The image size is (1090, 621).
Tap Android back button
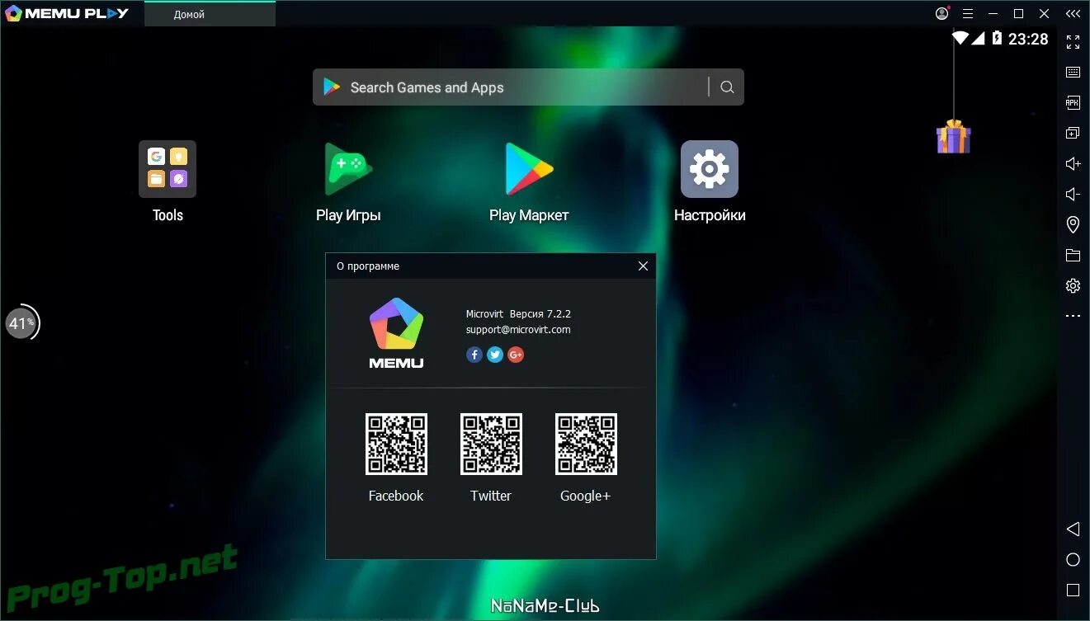click(x=1073, y=529)
